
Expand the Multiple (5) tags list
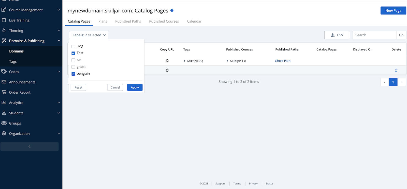click(193, 61)
